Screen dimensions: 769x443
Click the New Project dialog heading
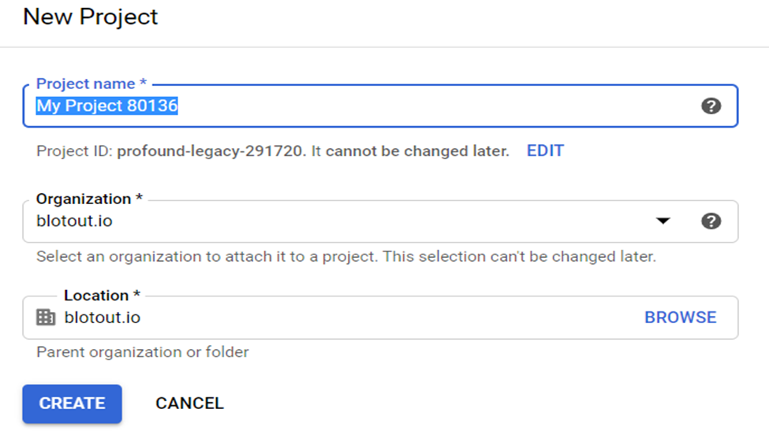91,17
